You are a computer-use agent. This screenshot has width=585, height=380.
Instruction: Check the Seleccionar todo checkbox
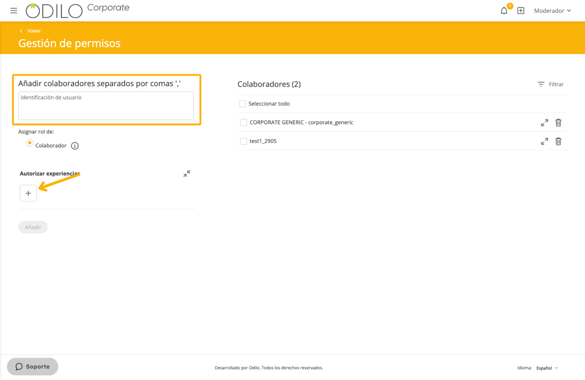pos(242,104)
